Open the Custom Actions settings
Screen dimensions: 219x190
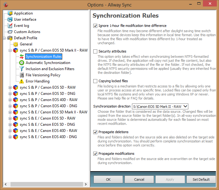[x=27, y=32]
